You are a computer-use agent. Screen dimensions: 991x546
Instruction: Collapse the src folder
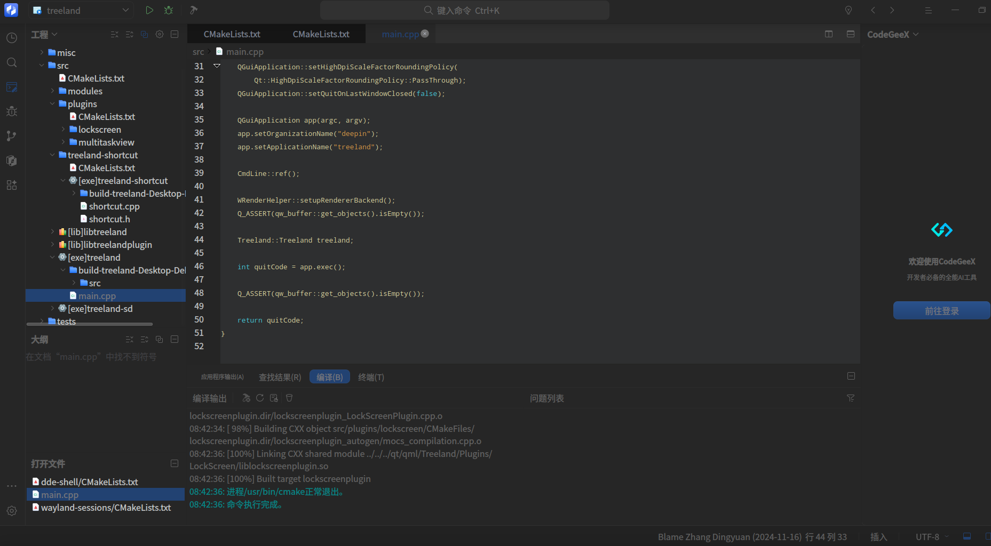(42, 65)
